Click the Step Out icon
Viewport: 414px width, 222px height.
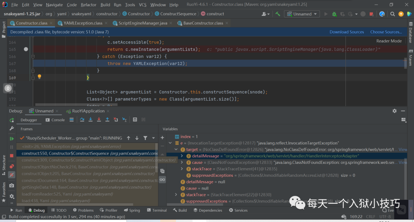tap(107, 120)
